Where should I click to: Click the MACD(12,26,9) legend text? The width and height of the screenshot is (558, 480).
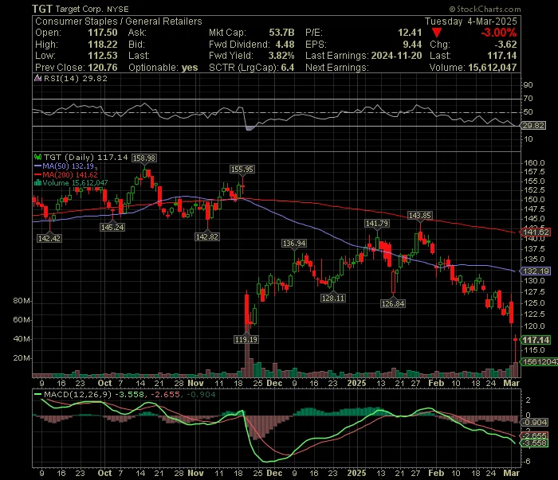[78, 394]
